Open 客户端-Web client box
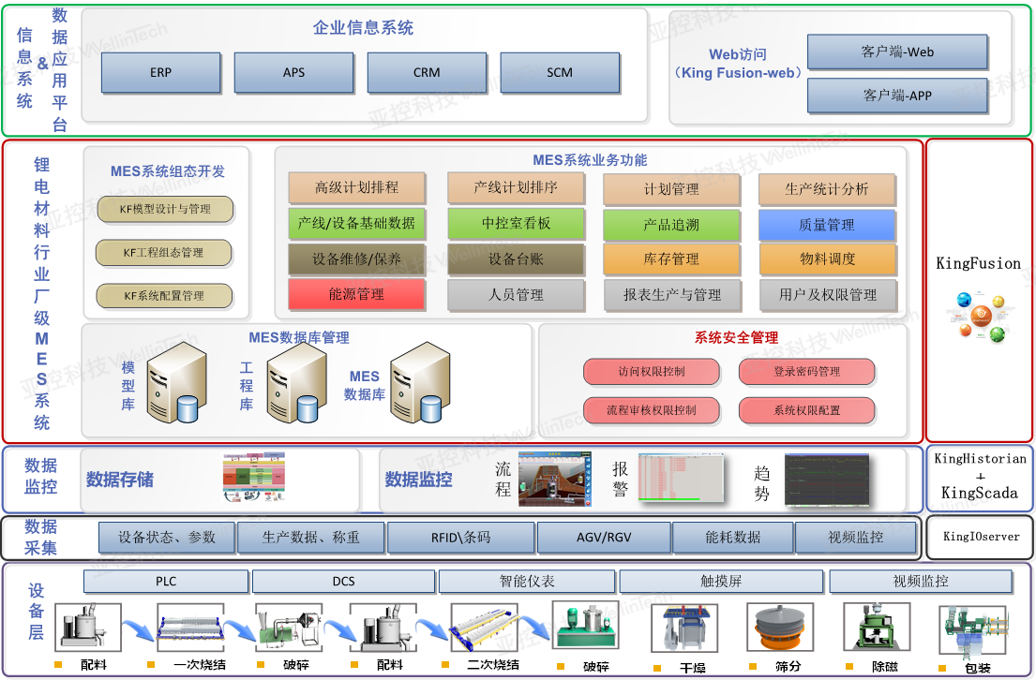1036x680 pixels. click(x=897, y=52)
